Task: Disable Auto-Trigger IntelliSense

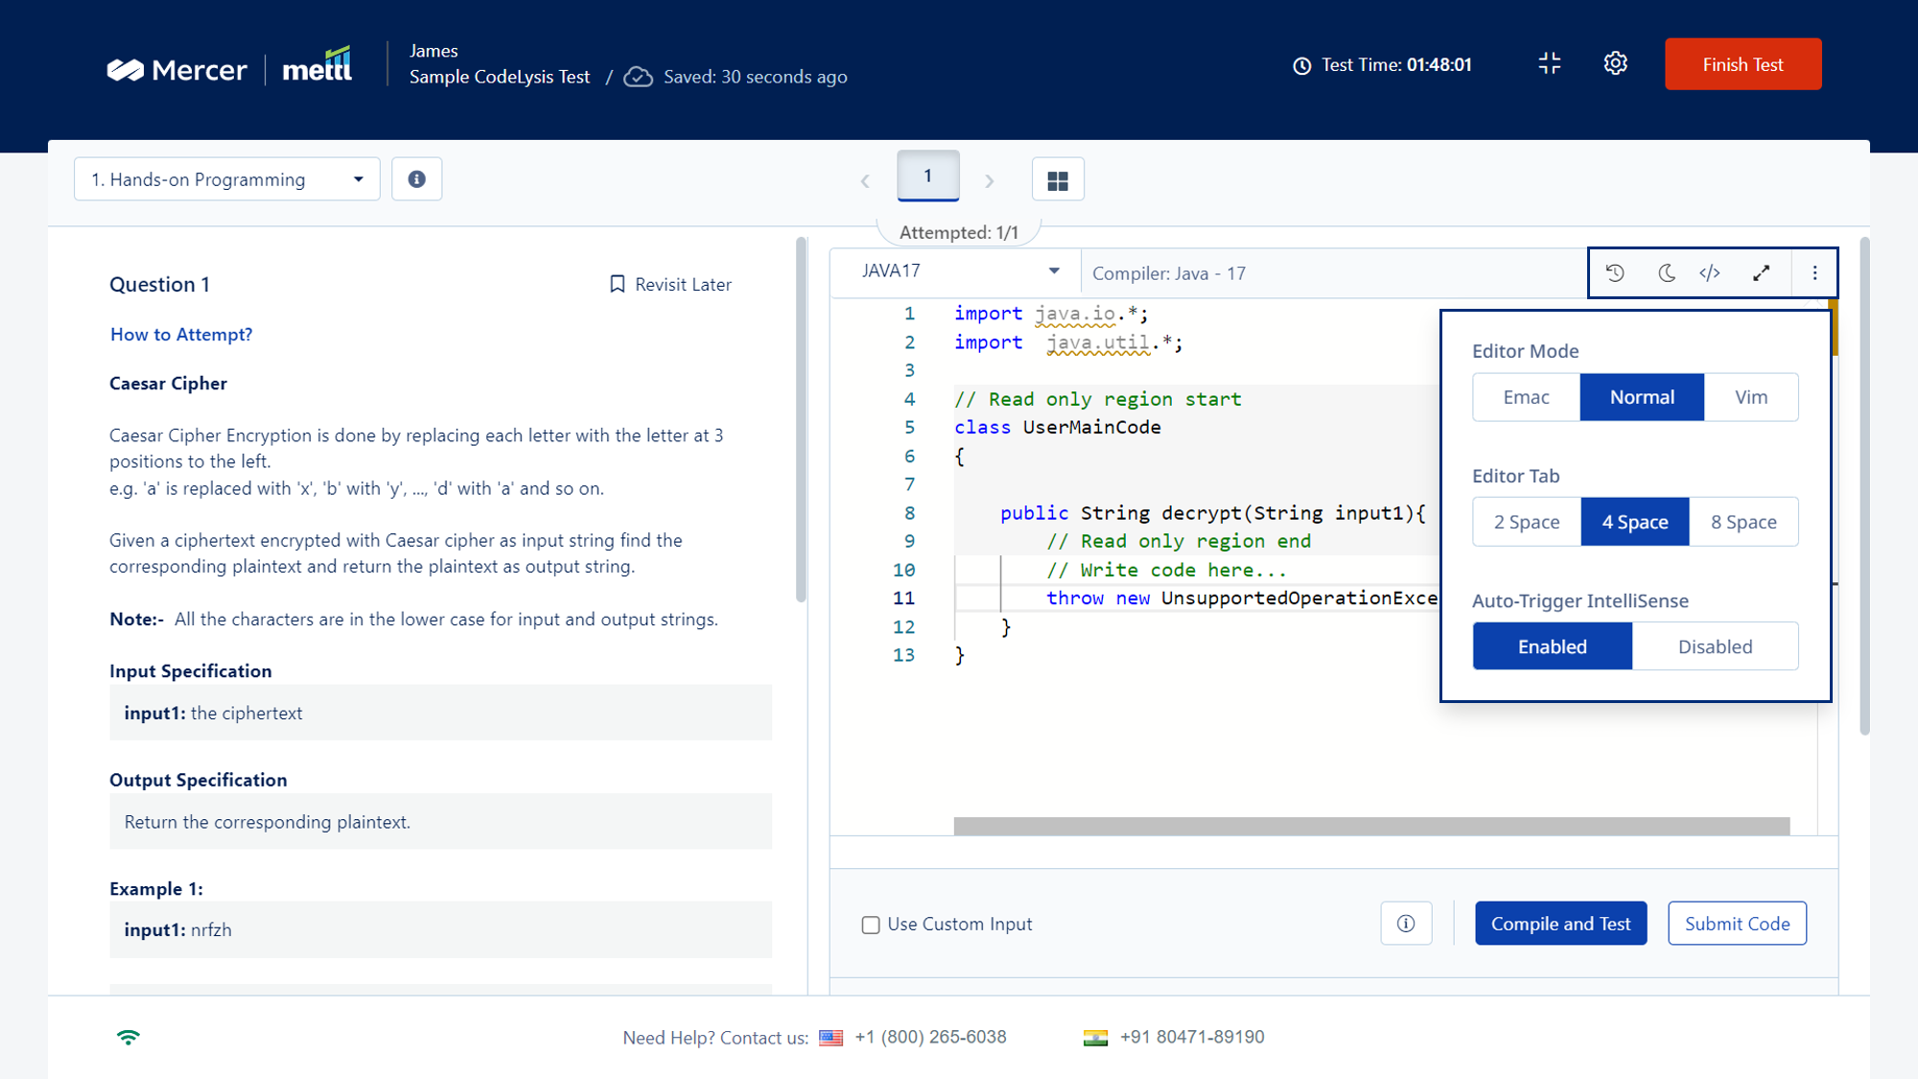Action: click(1715, 646)
